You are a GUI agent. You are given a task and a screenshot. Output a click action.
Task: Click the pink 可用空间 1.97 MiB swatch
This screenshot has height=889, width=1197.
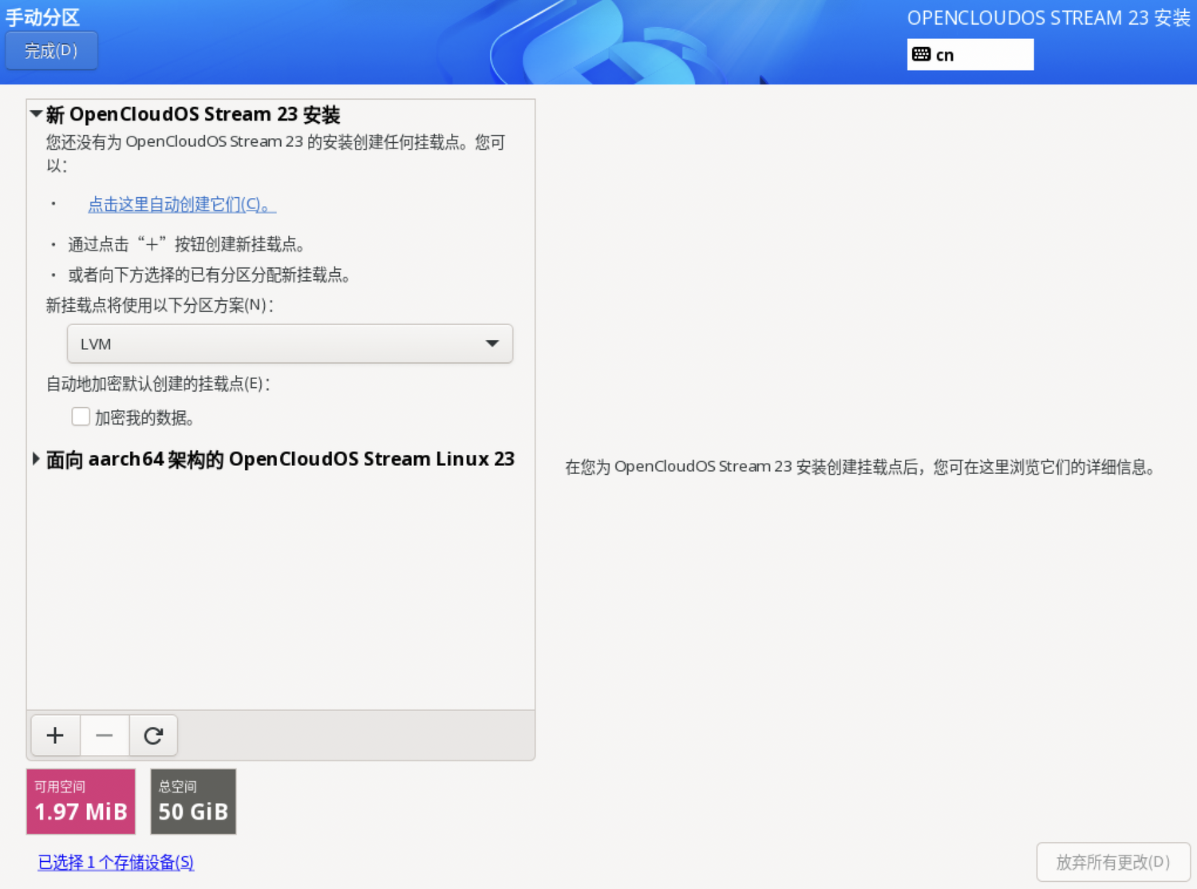click(80, 801)
